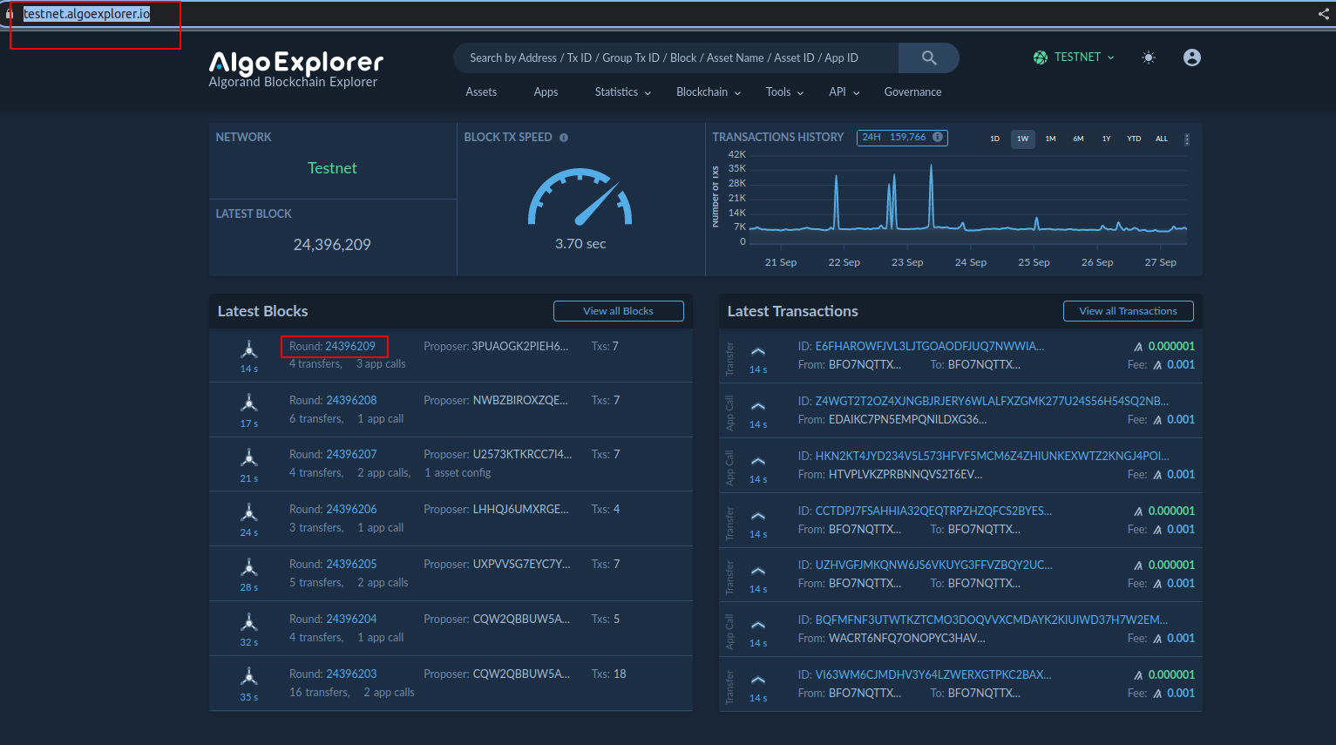Click the block icon for round 24396205
The height and width of the screenshot is (745, 1336).
click(x=249, y=567)
